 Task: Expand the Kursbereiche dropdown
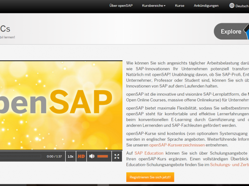point(154,6)
